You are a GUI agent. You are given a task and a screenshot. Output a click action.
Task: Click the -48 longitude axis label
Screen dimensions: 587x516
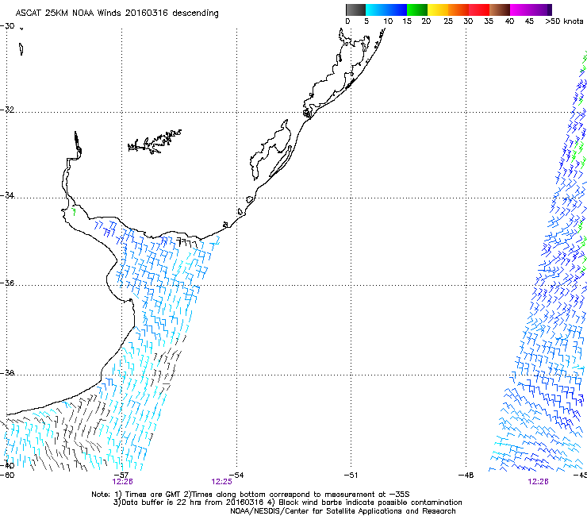(x=466, y=476)
